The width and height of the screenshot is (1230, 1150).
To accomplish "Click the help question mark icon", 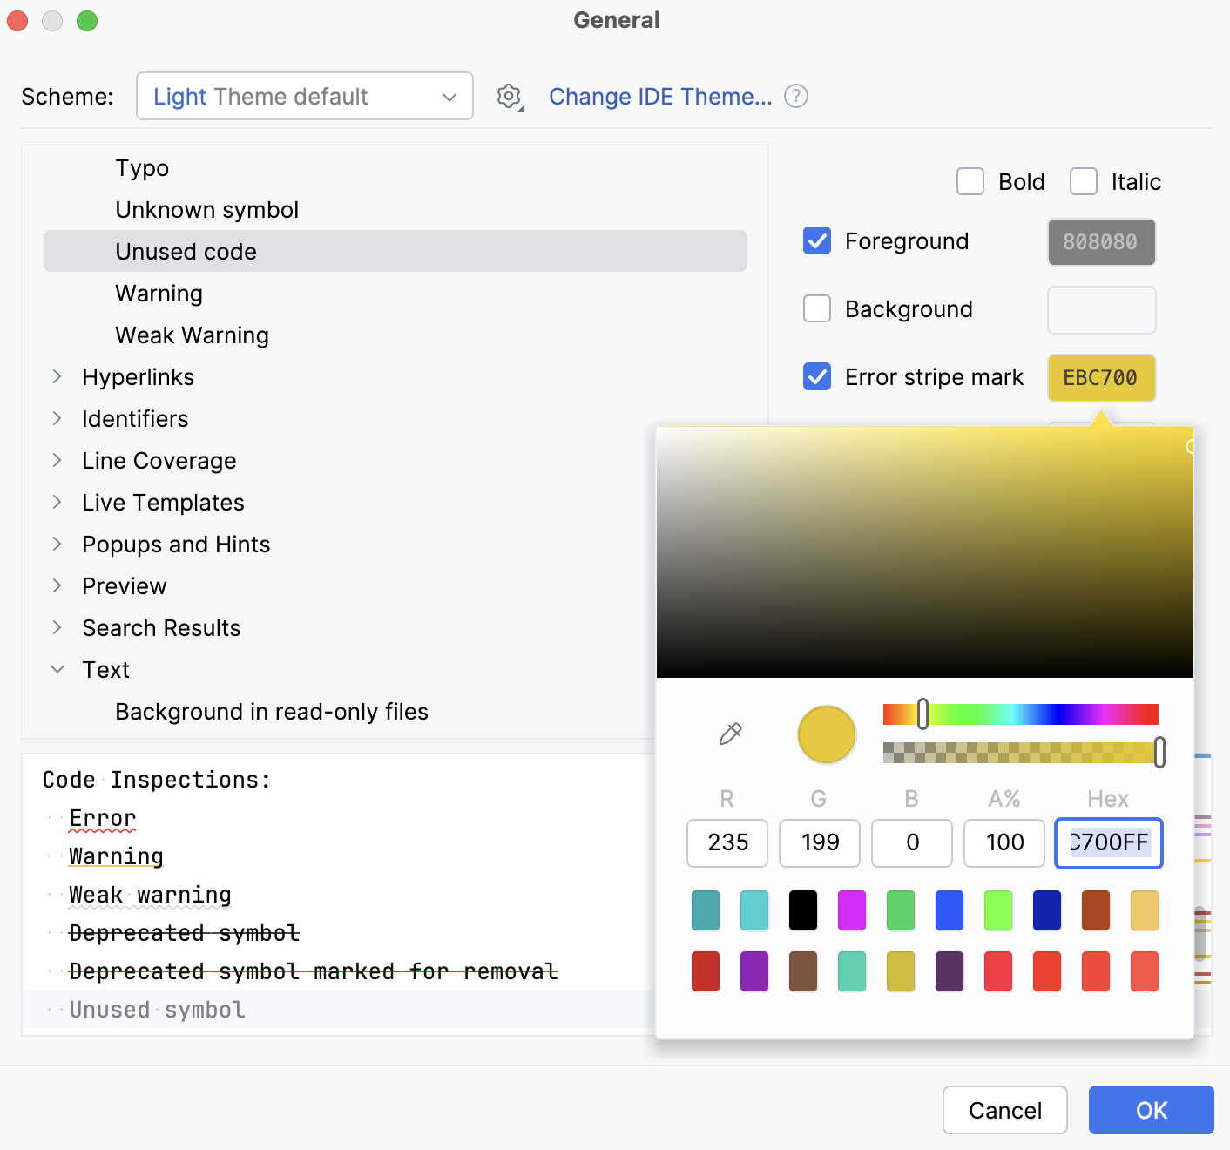I will (795, 97).
